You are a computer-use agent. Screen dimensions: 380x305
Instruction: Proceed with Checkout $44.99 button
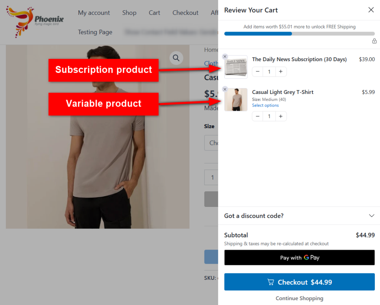tap(299, 282)
